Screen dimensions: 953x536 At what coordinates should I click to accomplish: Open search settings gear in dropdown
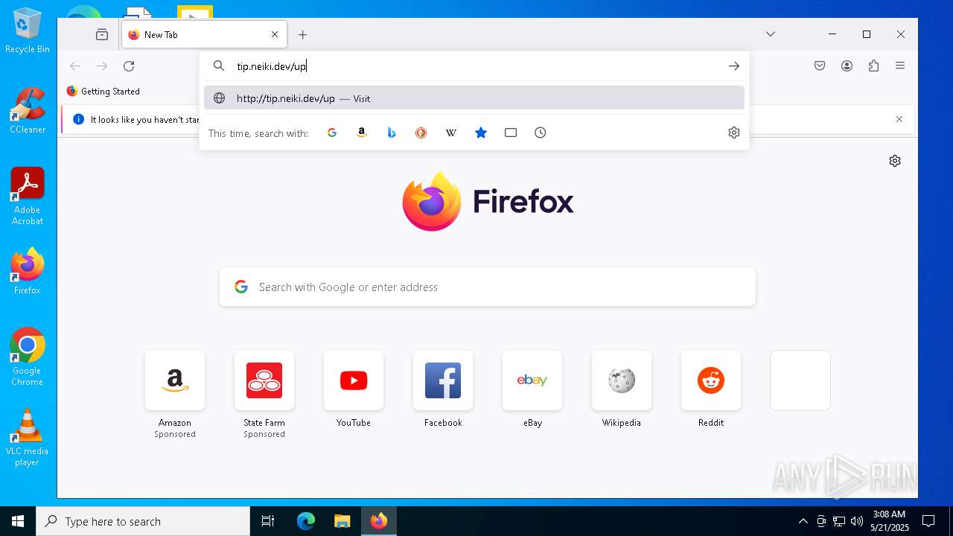734,133
